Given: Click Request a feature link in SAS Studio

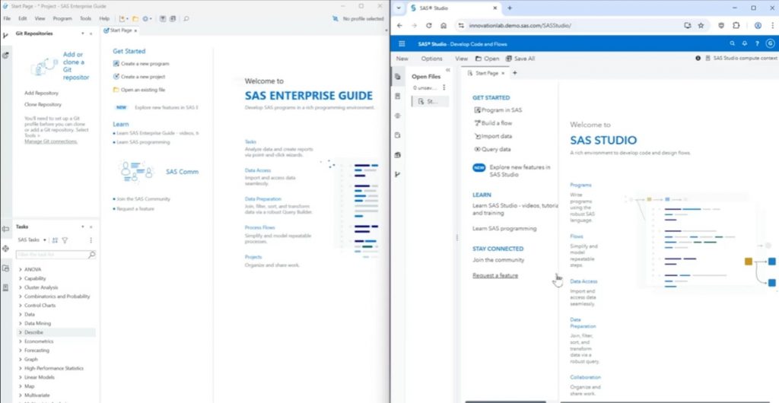Looking at the screenshot, I should pyautogui.click(x=495, y=275).
